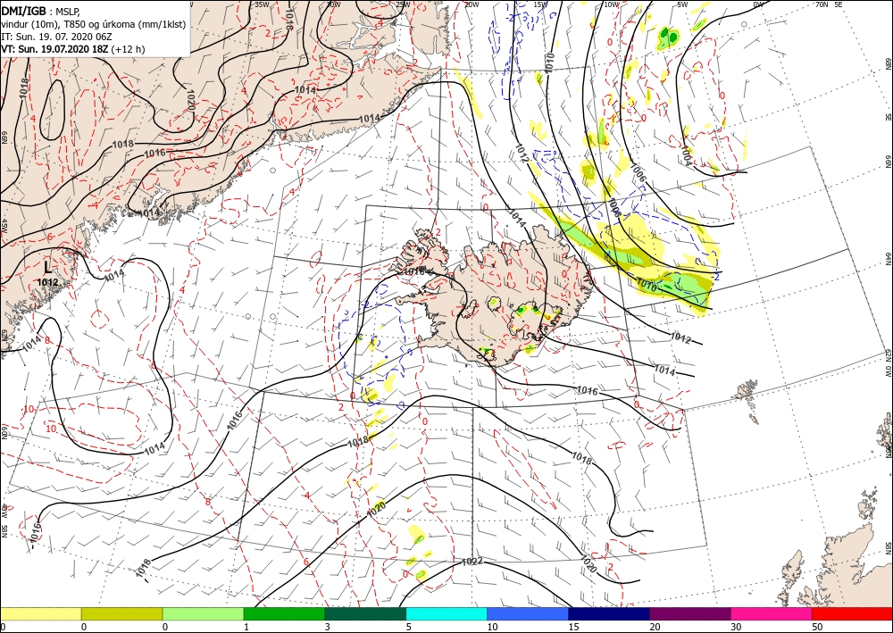Click the bold 'L' low pressure marker
893x633 pixels.
tap(48, 268)
